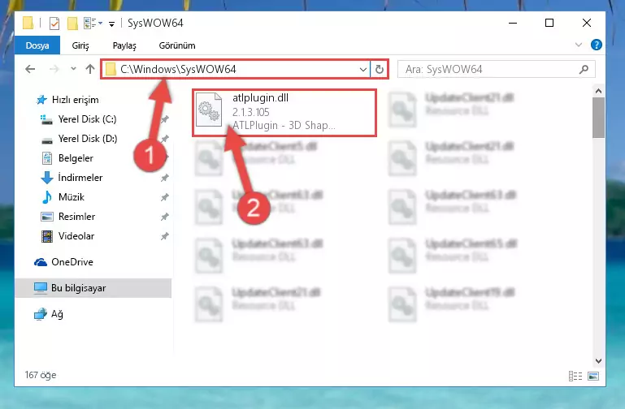This screenshot has width=625, height=409.
Task: Switch to large icons view in status bar
Action: [593, 376]
